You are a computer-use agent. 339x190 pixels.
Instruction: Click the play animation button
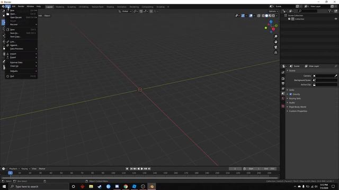coord(142,169)
